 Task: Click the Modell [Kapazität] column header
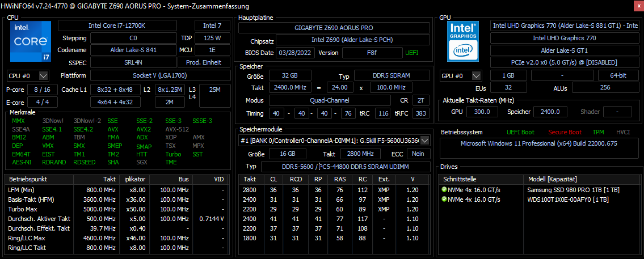[581, 179]
